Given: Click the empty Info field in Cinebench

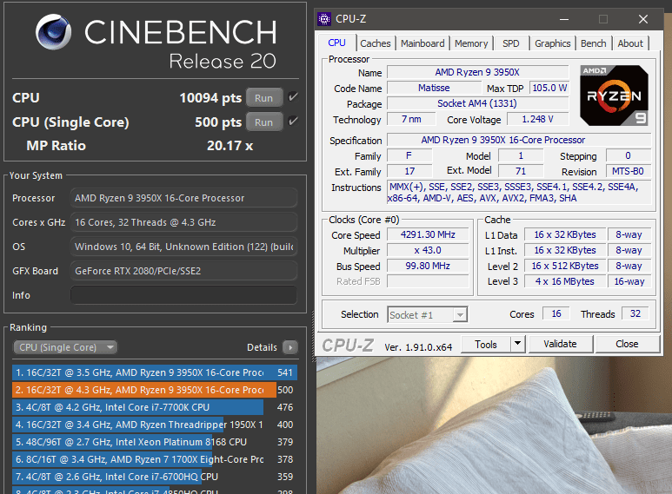Looking at the screenshot, I should (x=183, y=295).
